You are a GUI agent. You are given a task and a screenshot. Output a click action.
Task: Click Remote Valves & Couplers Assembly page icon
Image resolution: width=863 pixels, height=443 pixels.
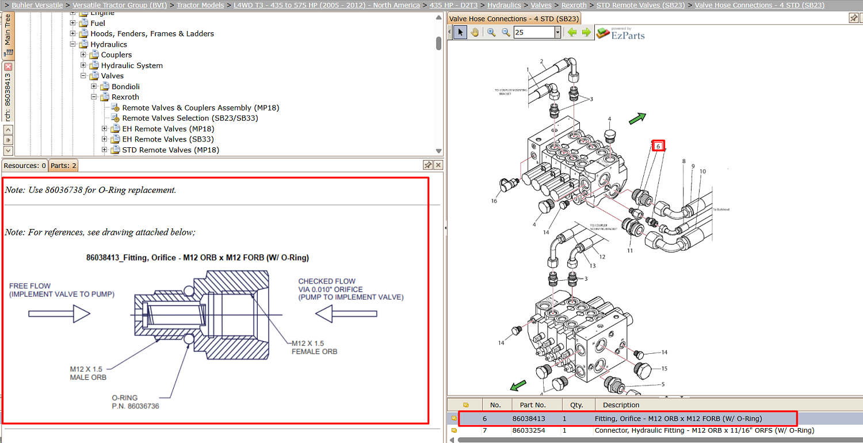pyautogui.click(x=116, y=108)
